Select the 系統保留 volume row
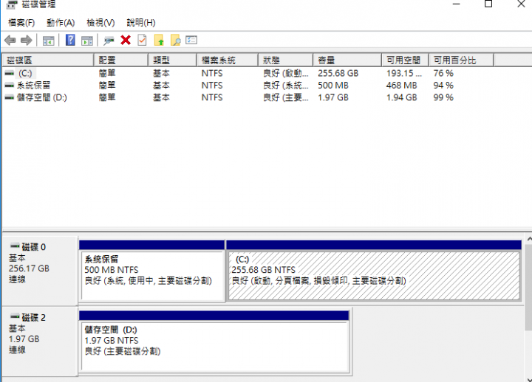532x382 pixels. pyautogui.click(x=248, y=86)
